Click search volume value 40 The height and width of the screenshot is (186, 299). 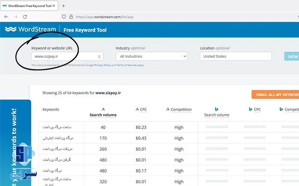tap(103, 127)
